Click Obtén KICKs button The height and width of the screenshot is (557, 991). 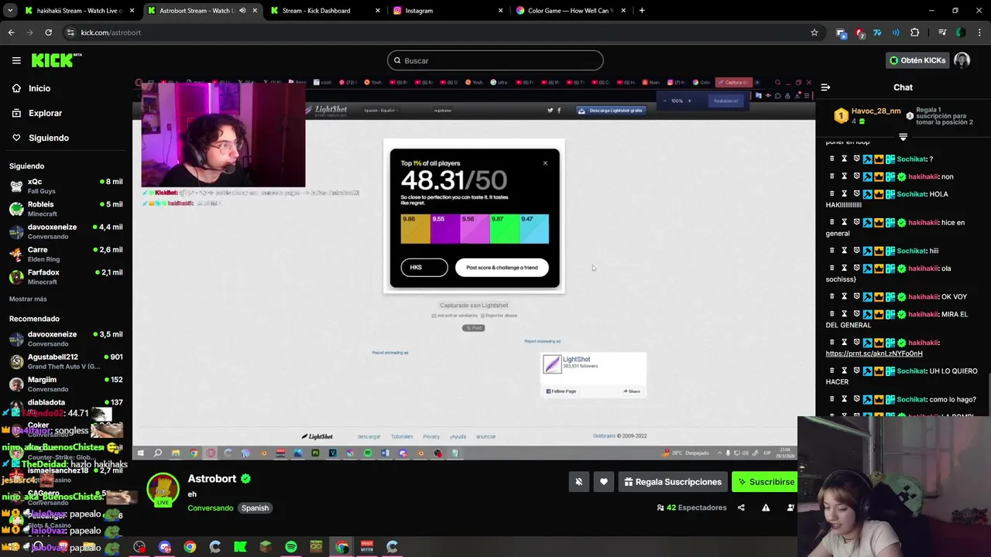point(917,60)
